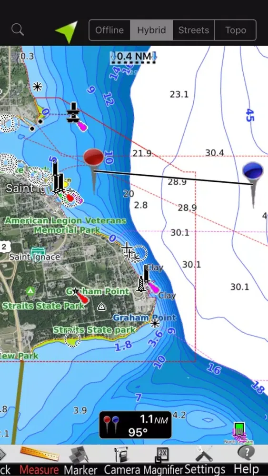
Task: Tap the 23.1 depth sounding
Action: click(x=179, y=94)
